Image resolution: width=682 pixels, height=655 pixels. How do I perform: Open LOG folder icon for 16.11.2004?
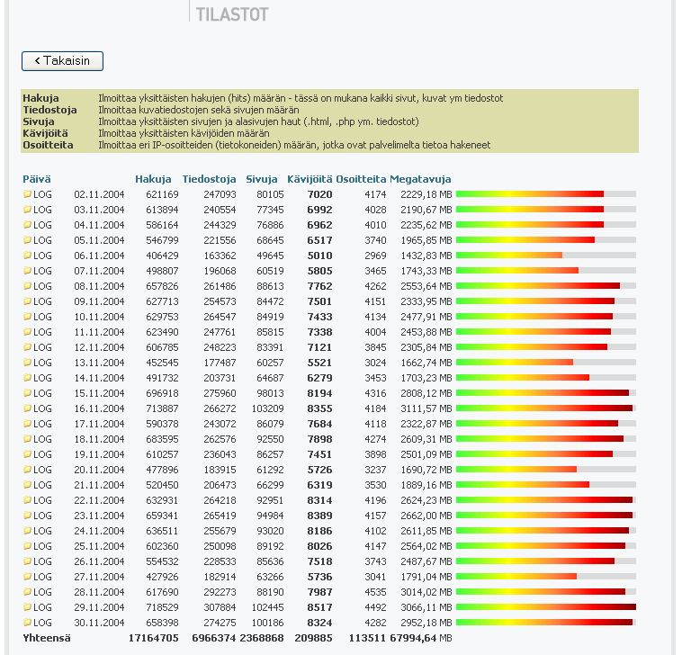click(27, 408)
